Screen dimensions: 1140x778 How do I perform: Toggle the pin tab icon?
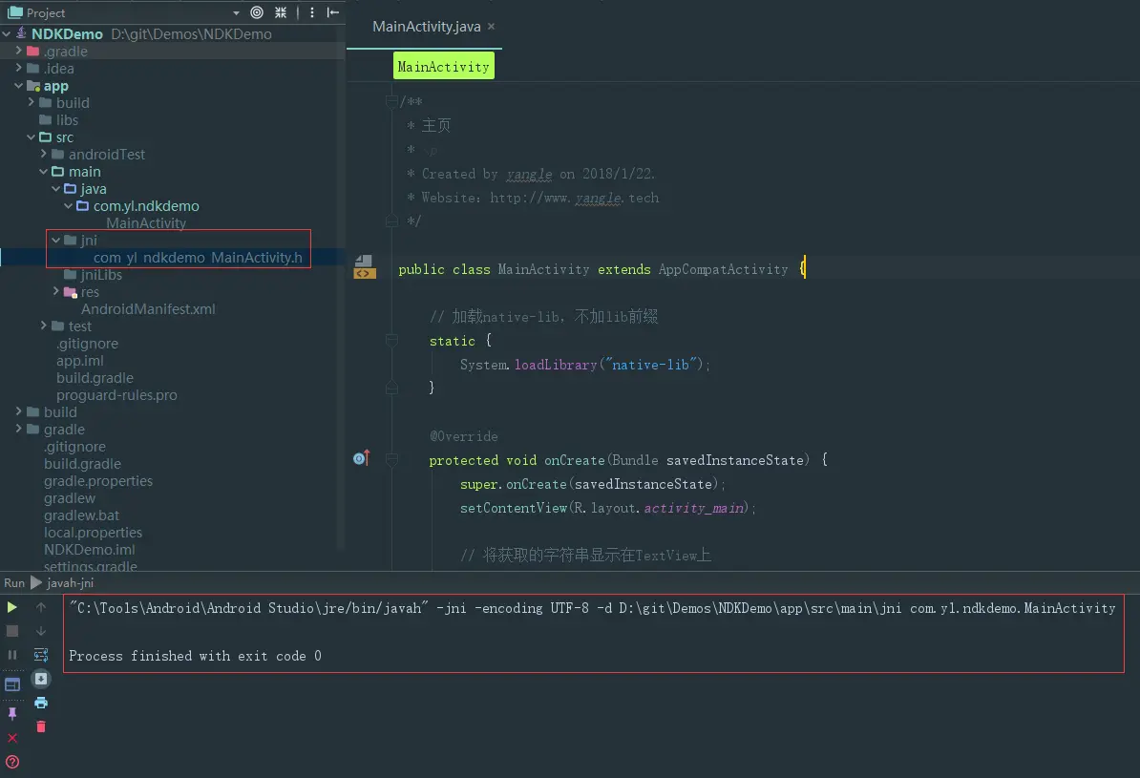(12, 713)
